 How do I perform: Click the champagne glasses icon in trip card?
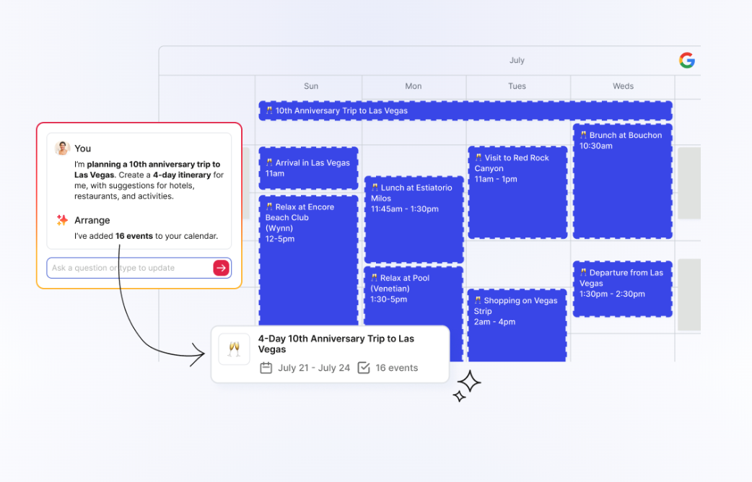click(x=234, y=349)
